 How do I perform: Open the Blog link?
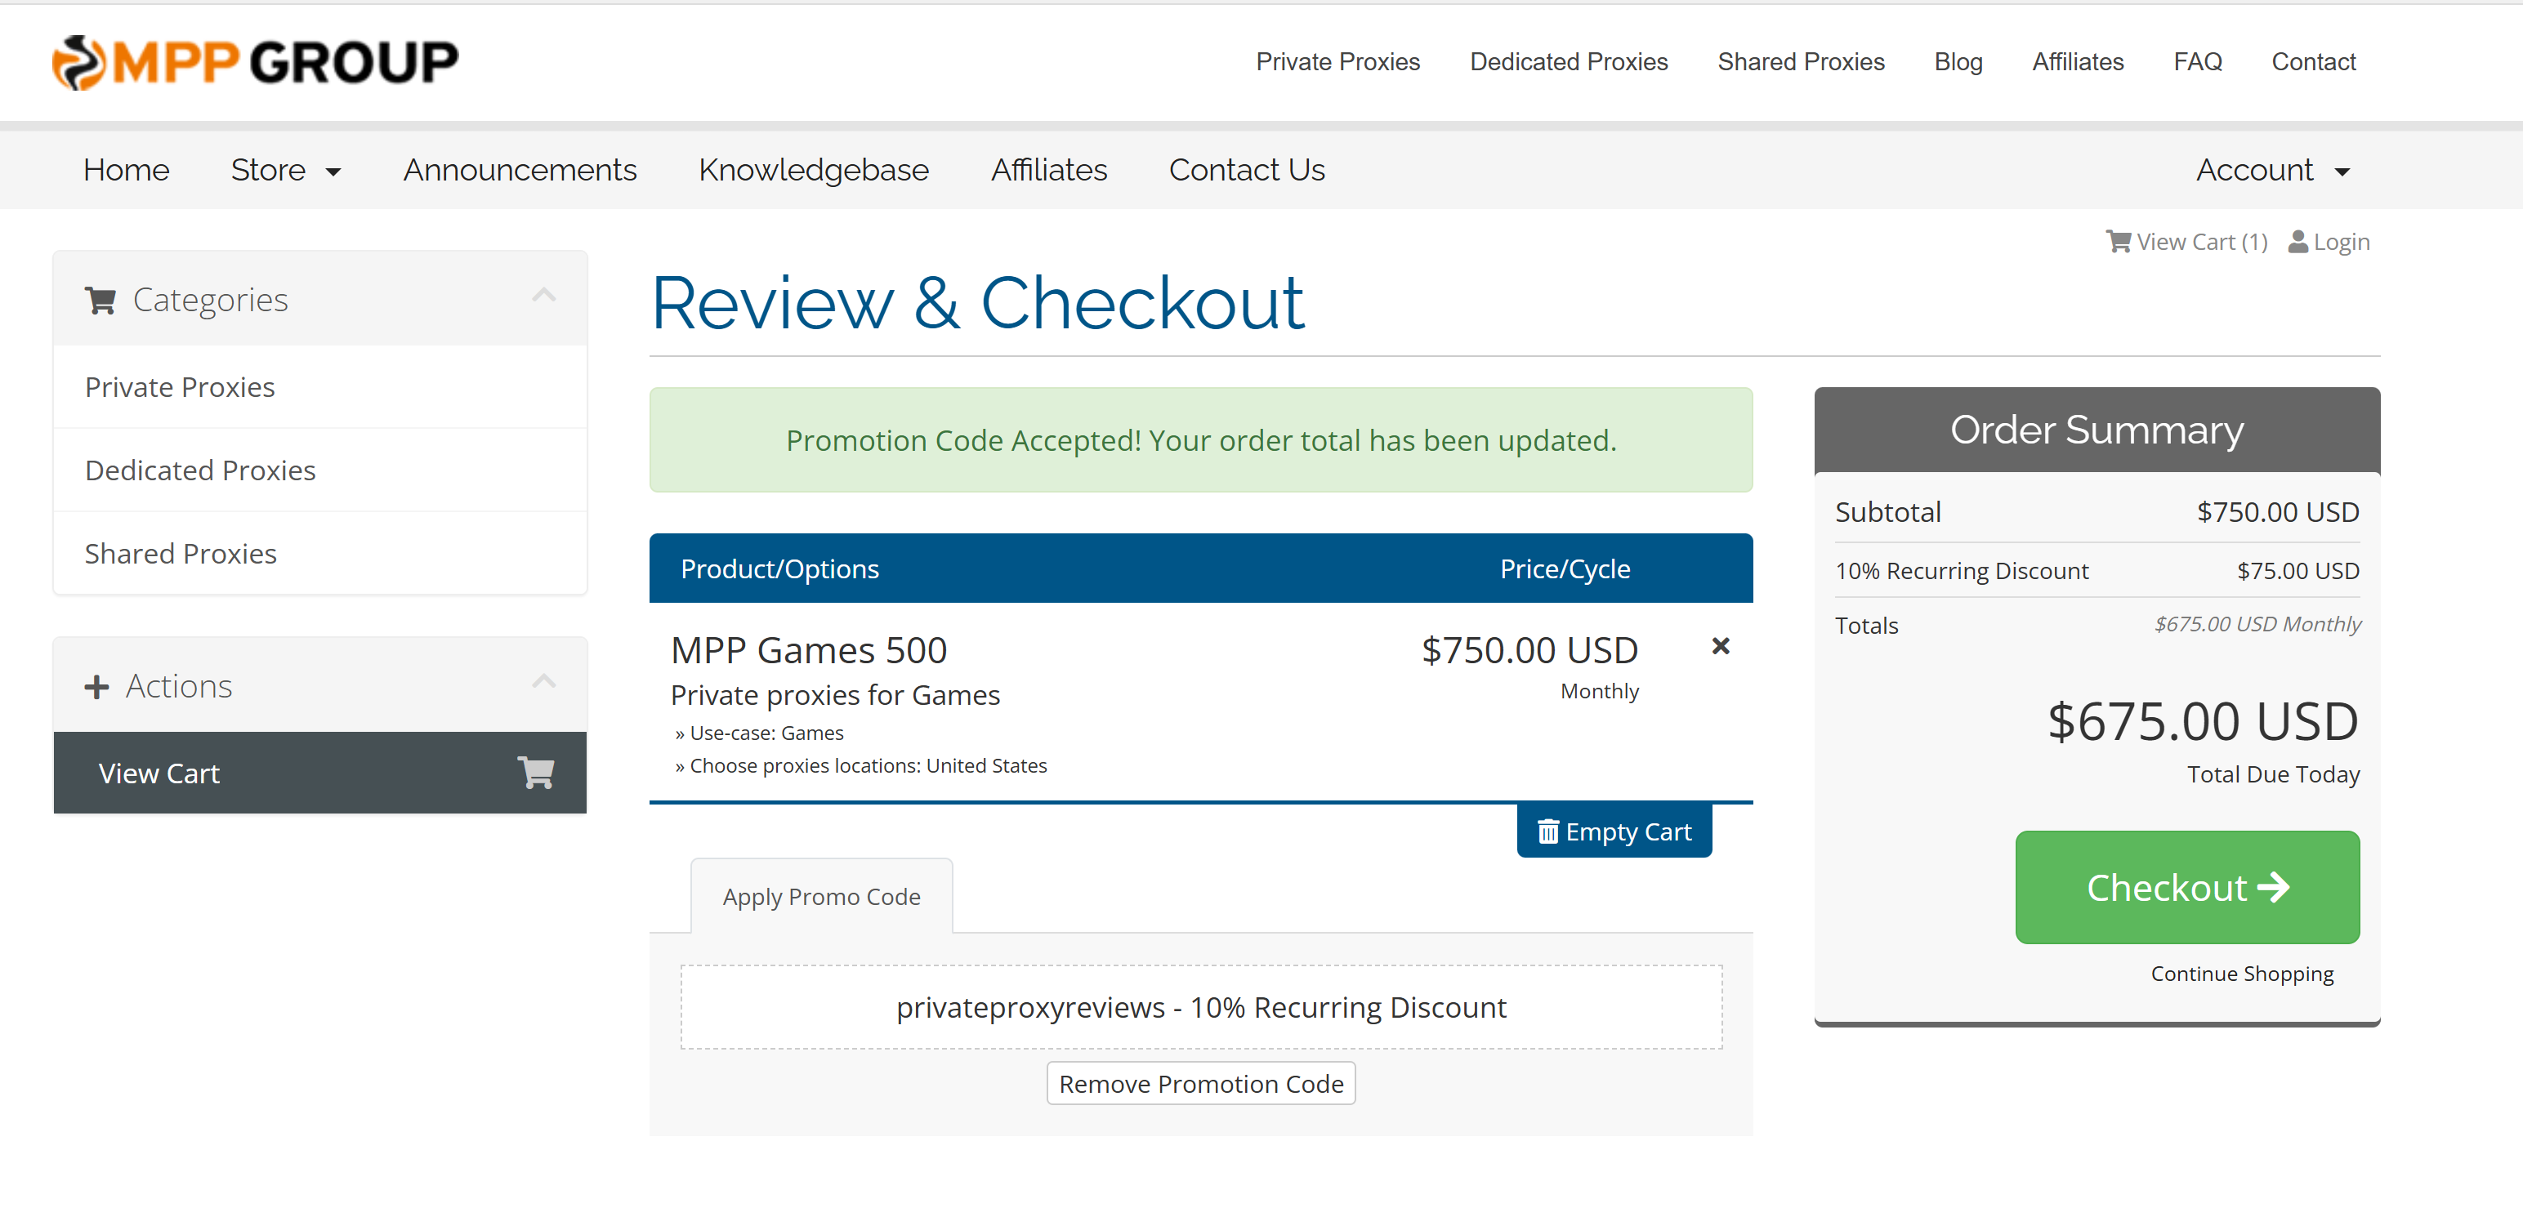pyautogui.click(x=1958, y=62)
